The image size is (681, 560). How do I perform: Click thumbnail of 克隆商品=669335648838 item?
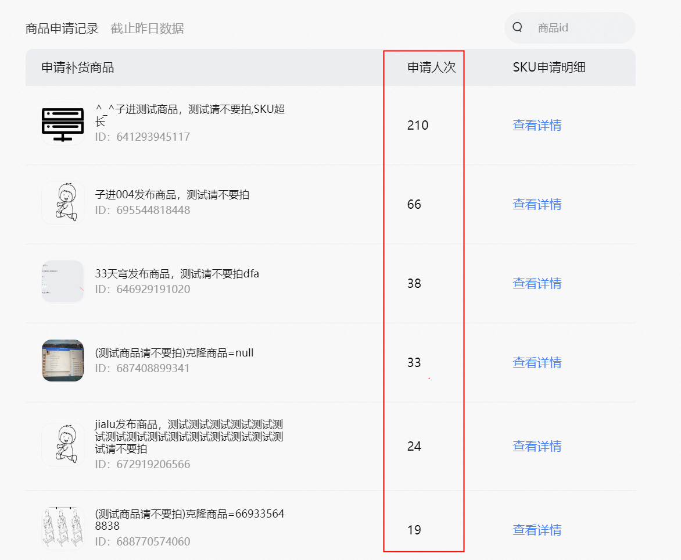pyautogui.click(x=63, y=528)
